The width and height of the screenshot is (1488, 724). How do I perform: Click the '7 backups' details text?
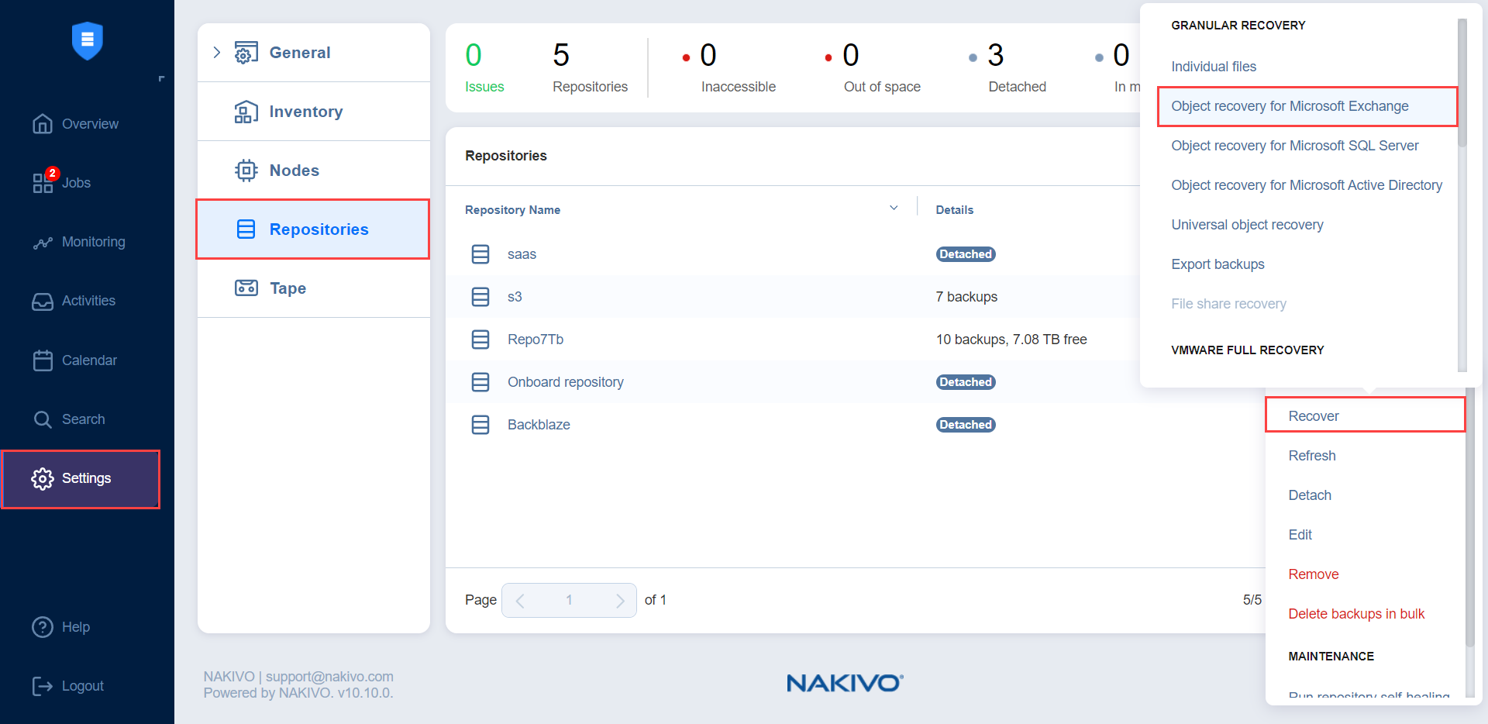pyautogui.click(x=966, y=297)
